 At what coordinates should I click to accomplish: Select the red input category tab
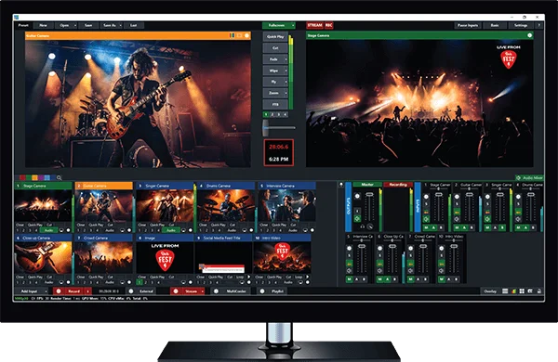click(22, 177)
